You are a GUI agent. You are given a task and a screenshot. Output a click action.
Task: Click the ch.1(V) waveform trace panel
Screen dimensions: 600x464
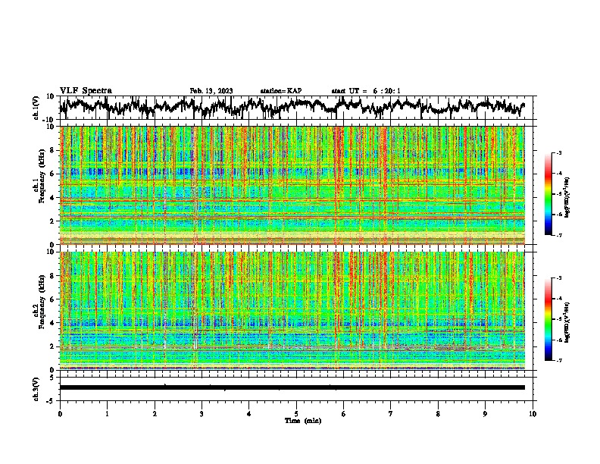[296, 108]
